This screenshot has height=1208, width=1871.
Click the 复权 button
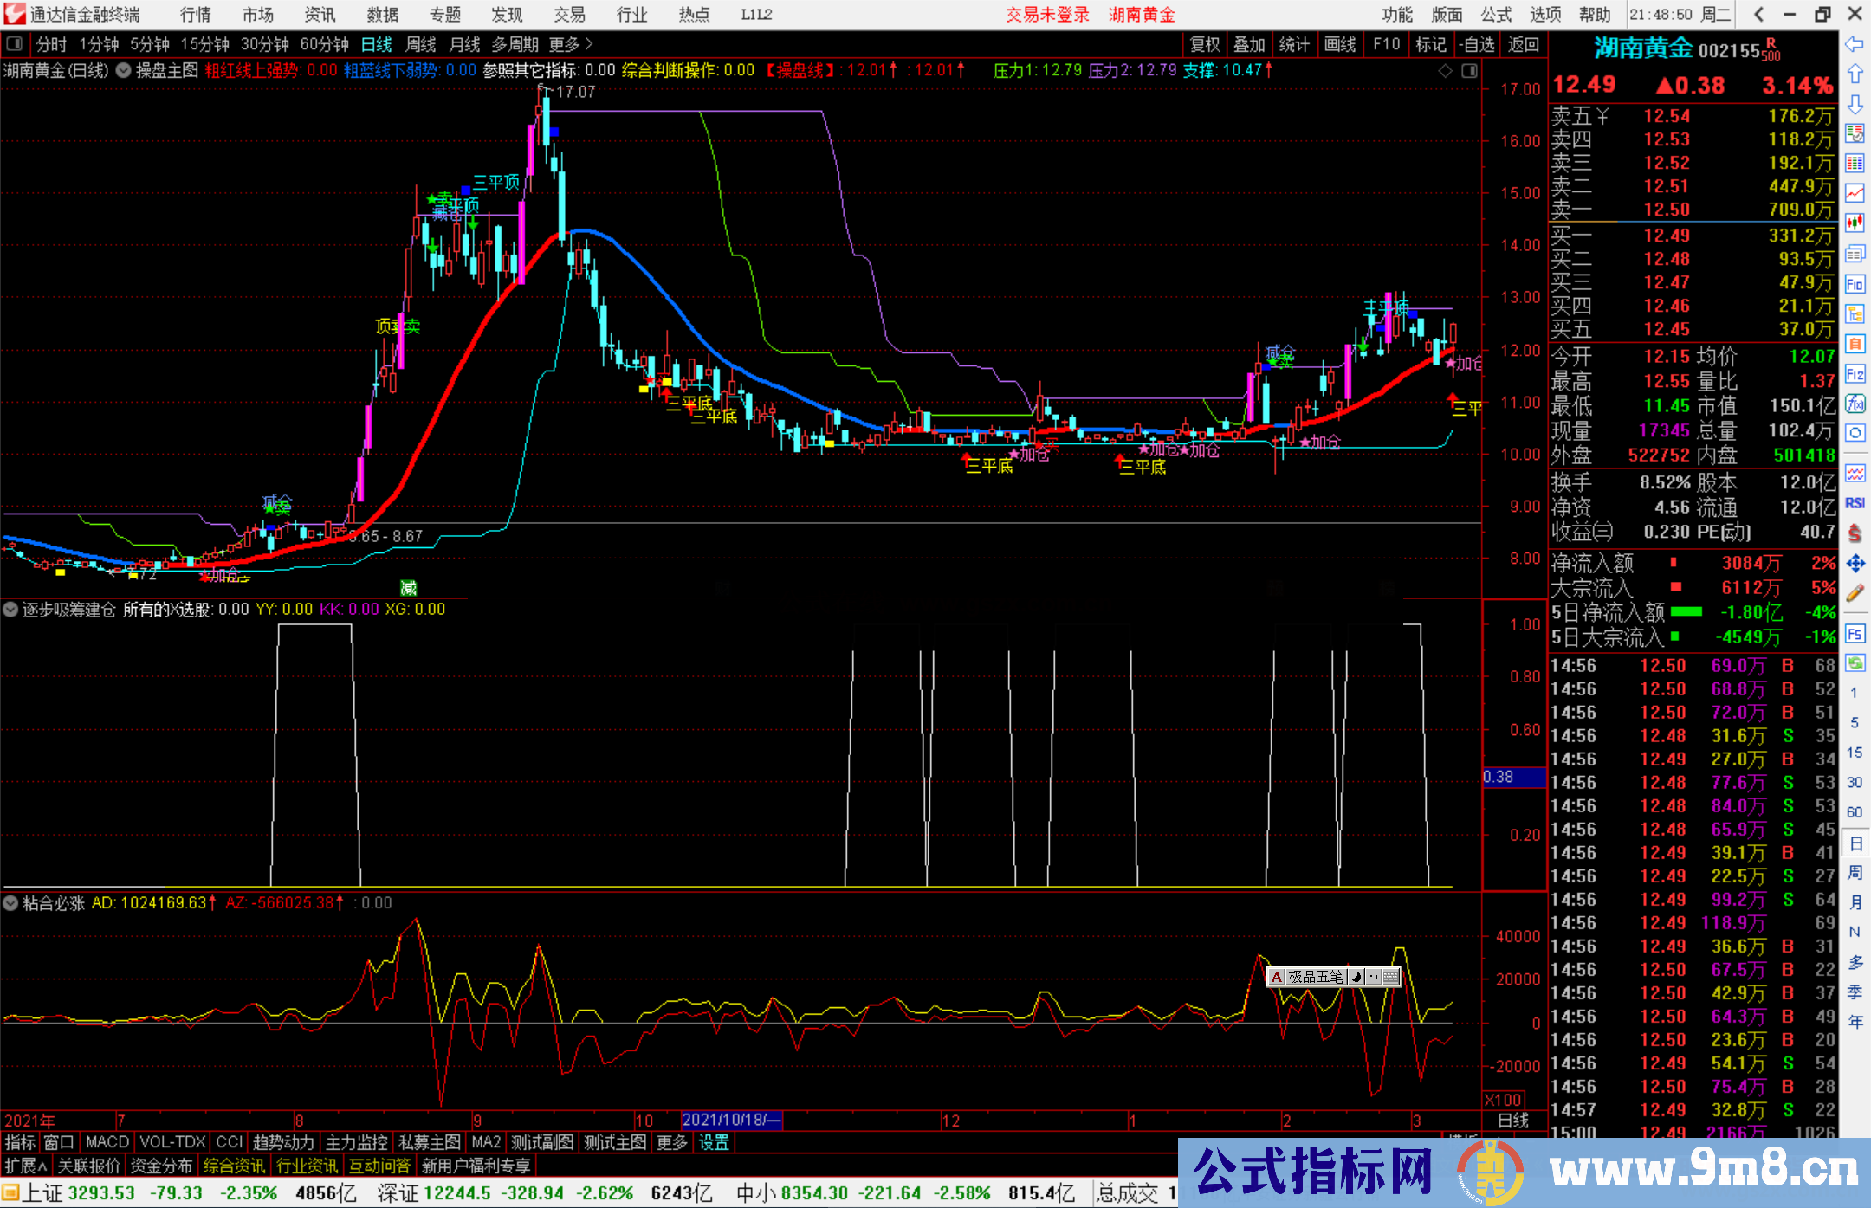coord(1204,44)
